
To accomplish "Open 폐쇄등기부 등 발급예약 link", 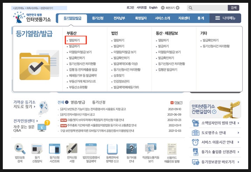I will point(83,75).
